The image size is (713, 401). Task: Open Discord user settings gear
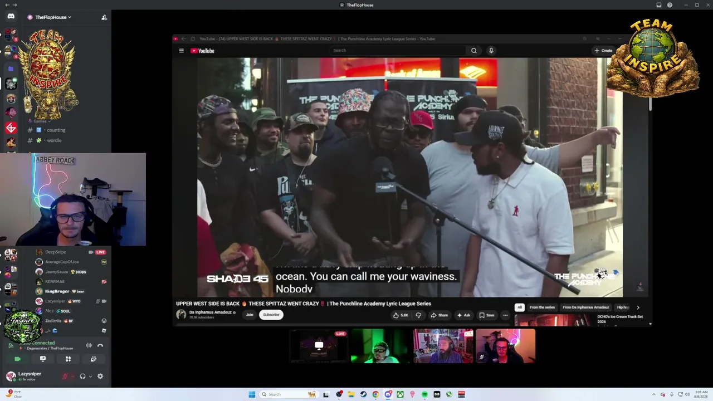pyautogui.click(x=100, y=376)
